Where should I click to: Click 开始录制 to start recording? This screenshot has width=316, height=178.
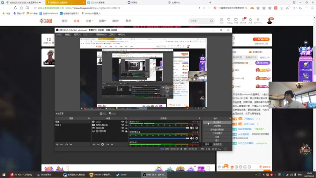[x=217, y=126]
